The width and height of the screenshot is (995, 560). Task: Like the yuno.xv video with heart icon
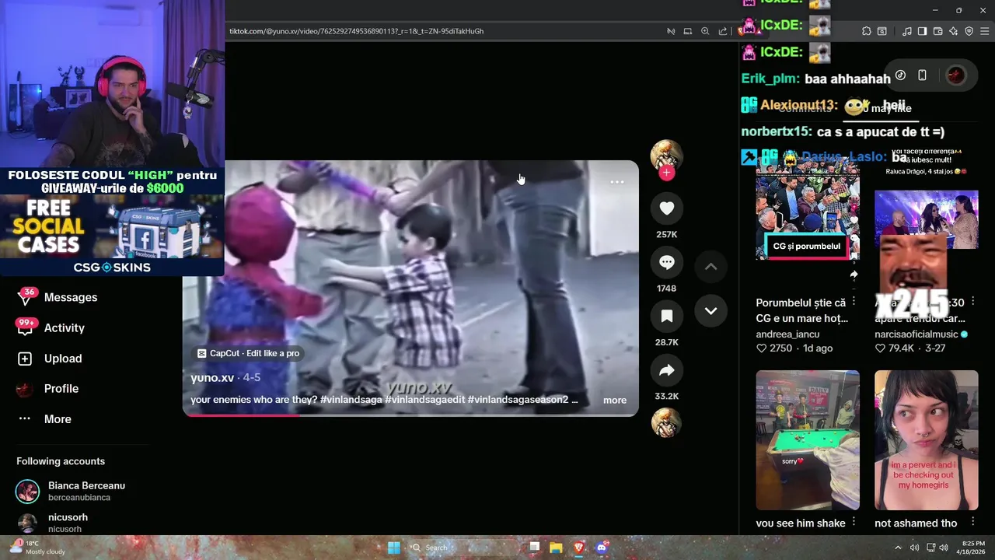tap(666, 208)
